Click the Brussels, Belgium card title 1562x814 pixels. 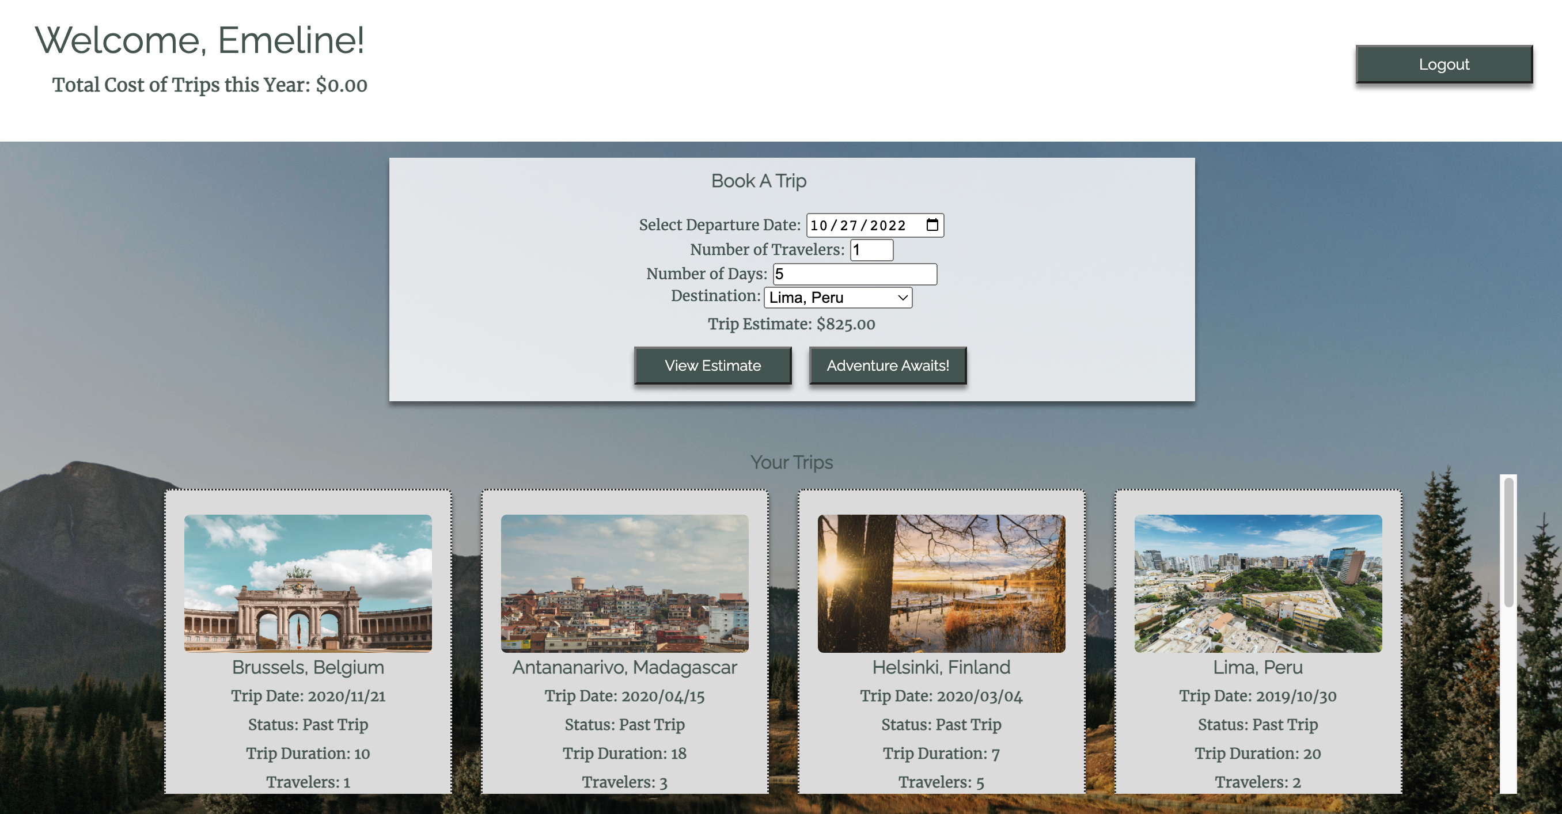tap(308, 667)
